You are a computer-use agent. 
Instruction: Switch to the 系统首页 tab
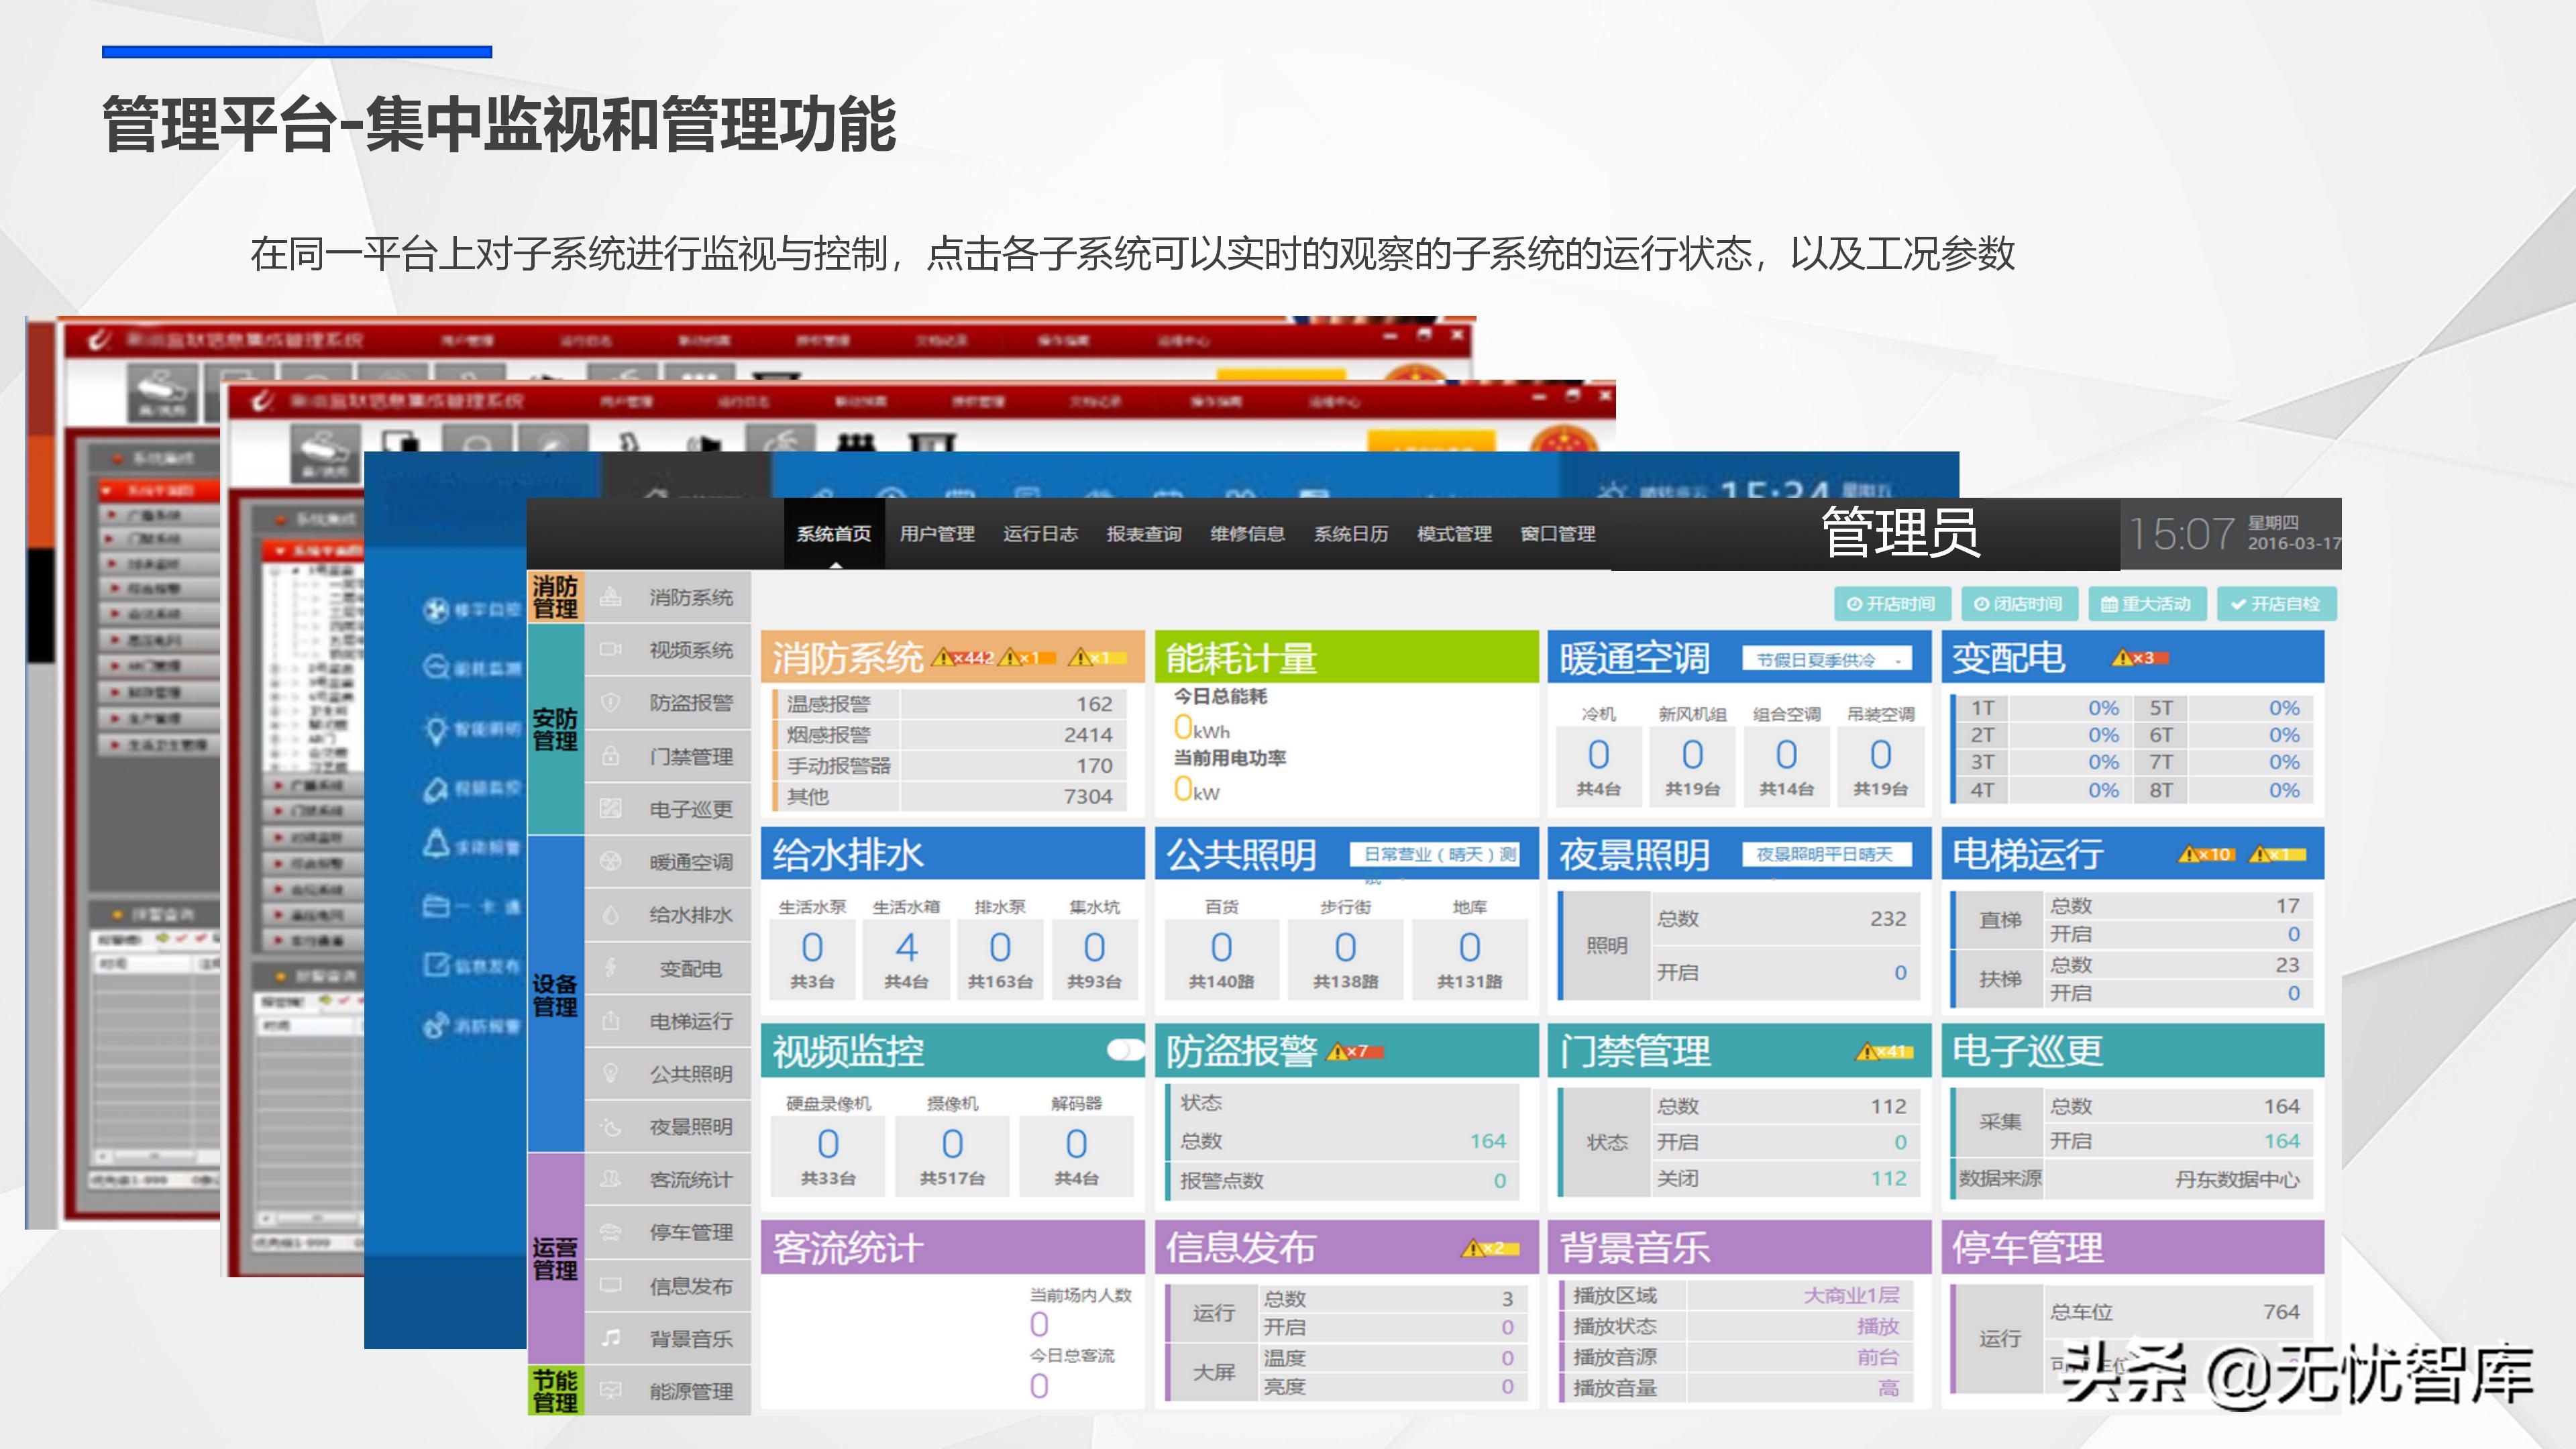point(834,534)
